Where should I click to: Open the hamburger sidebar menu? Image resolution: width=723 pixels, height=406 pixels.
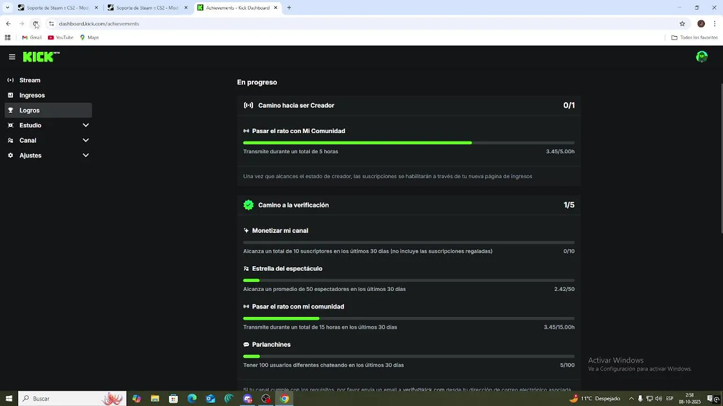tap(12, 57)
